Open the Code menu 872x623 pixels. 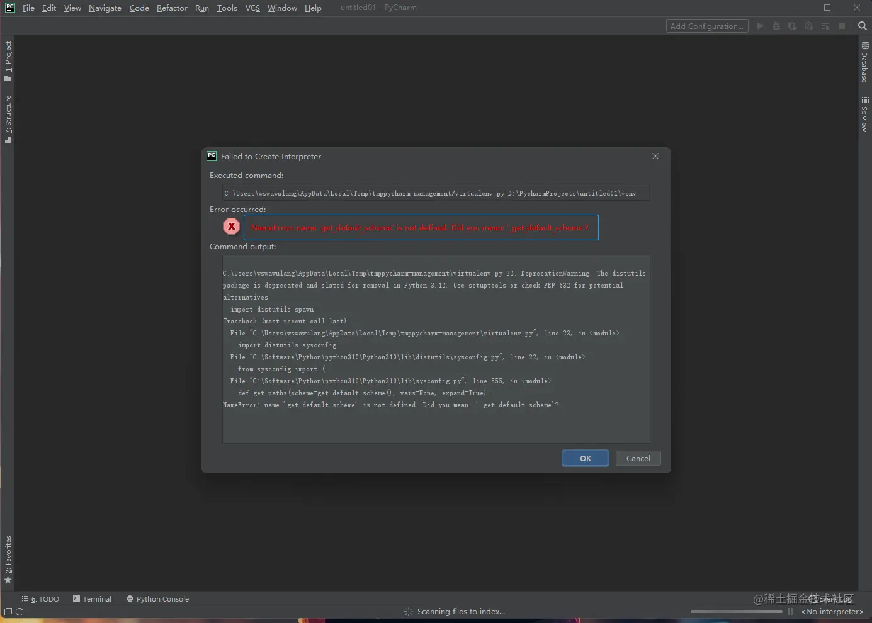139,8
